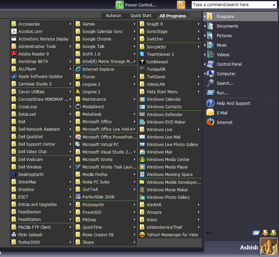This screenshot has width=279, height=257.
Task: Launch Apple Software Update icon
Action: tap(14, 76)
